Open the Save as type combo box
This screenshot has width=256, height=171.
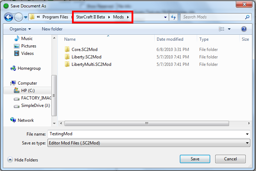click(x=149, y=143)
